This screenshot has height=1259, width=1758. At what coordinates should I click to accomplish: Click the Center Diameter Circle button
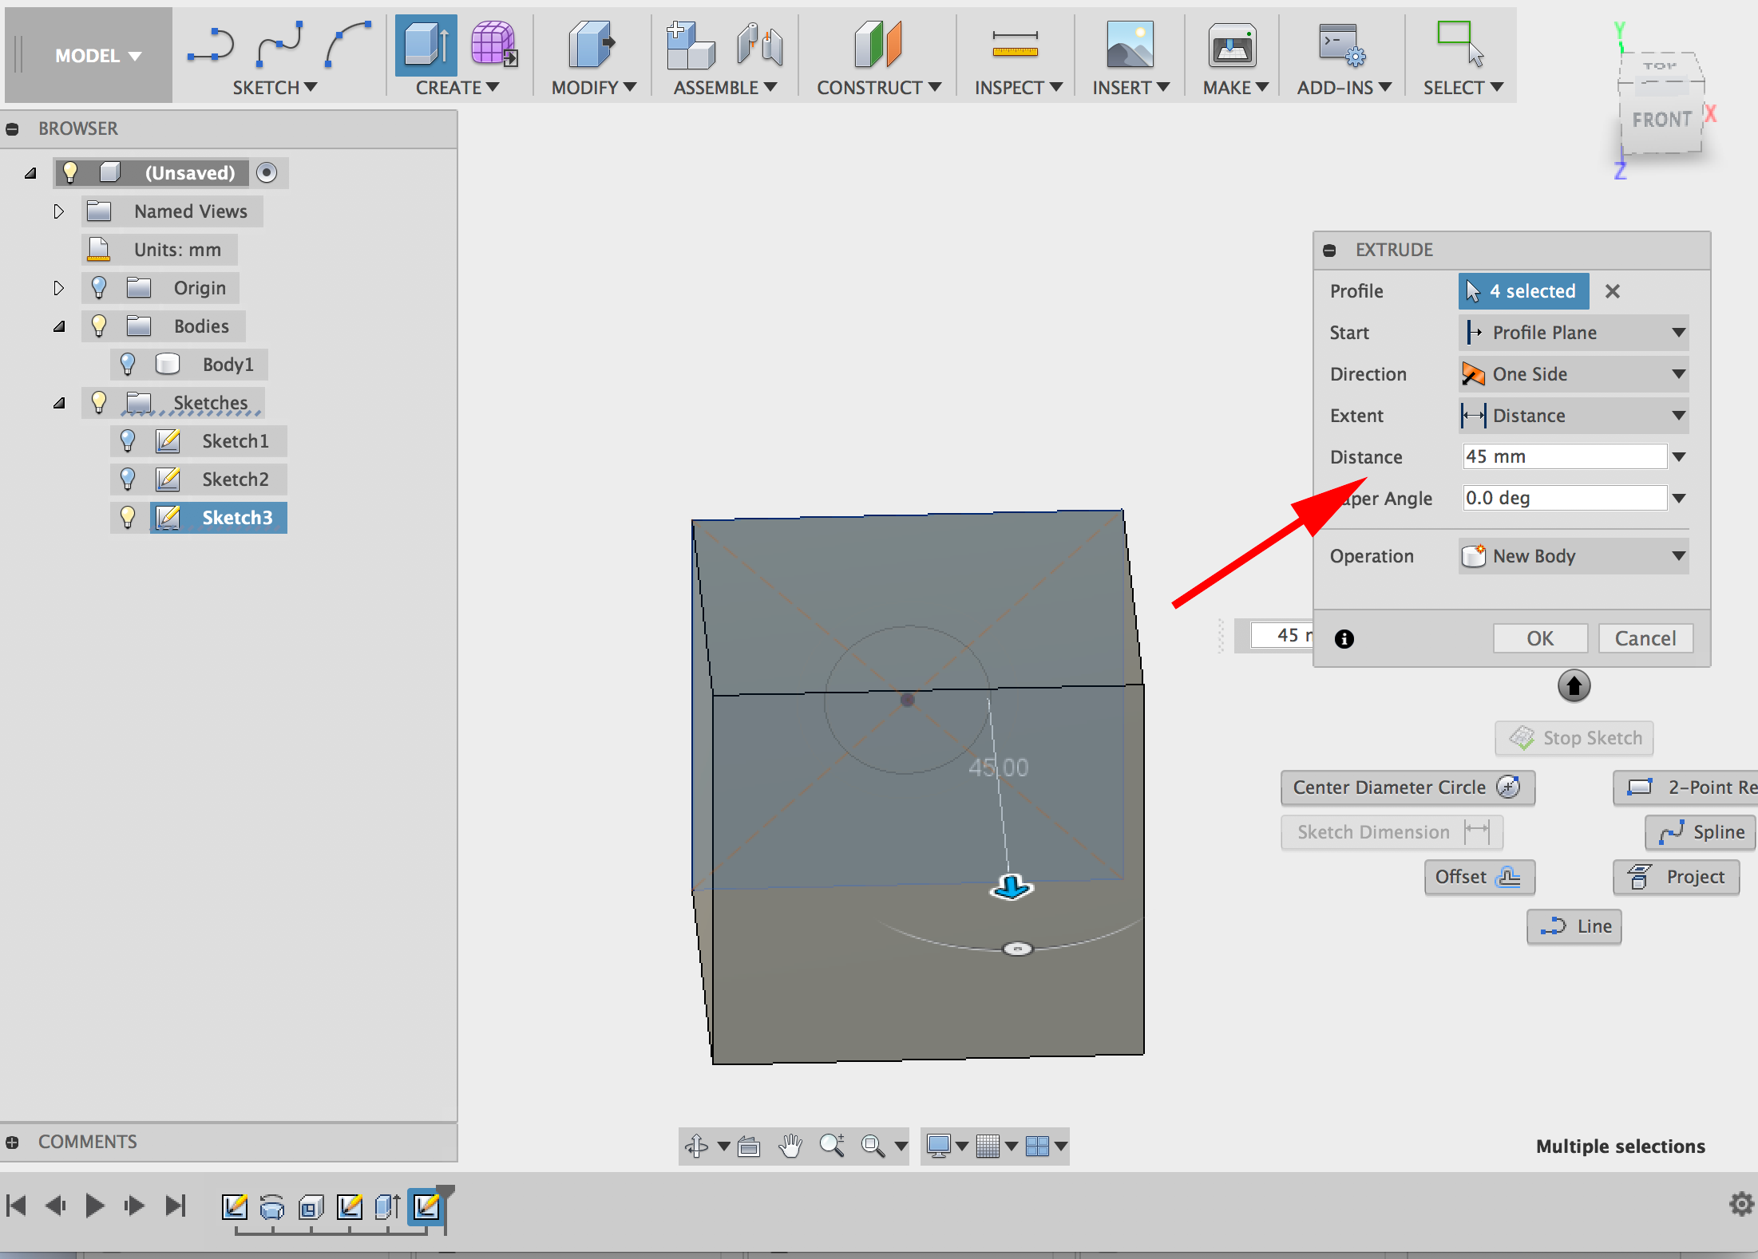(x=1408, y=787)
